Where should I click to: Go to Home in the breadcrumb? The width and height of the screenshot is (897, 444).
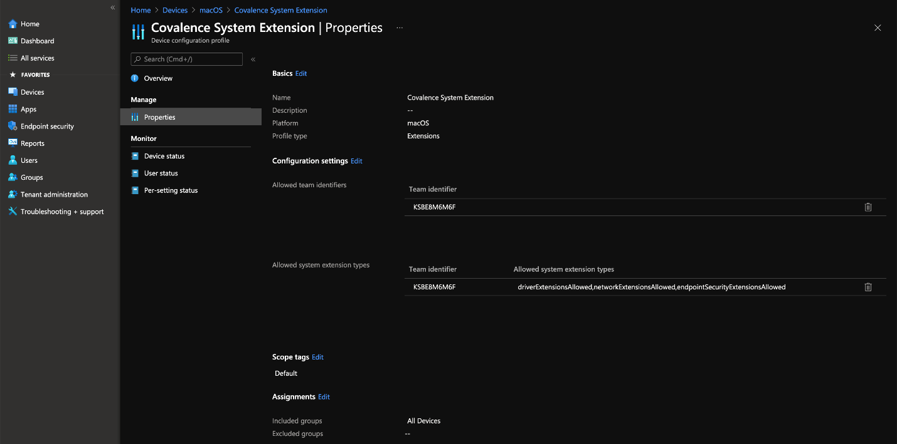coord(141,10)
